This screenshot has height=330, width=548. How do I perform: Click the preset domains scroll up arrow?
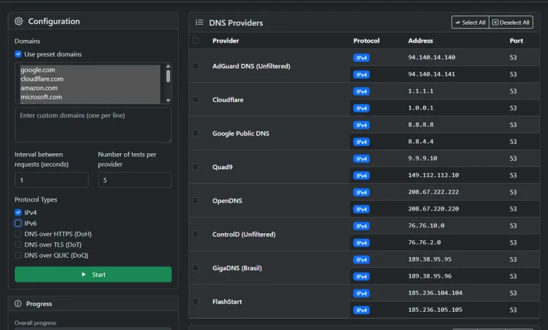coord(168,66)
